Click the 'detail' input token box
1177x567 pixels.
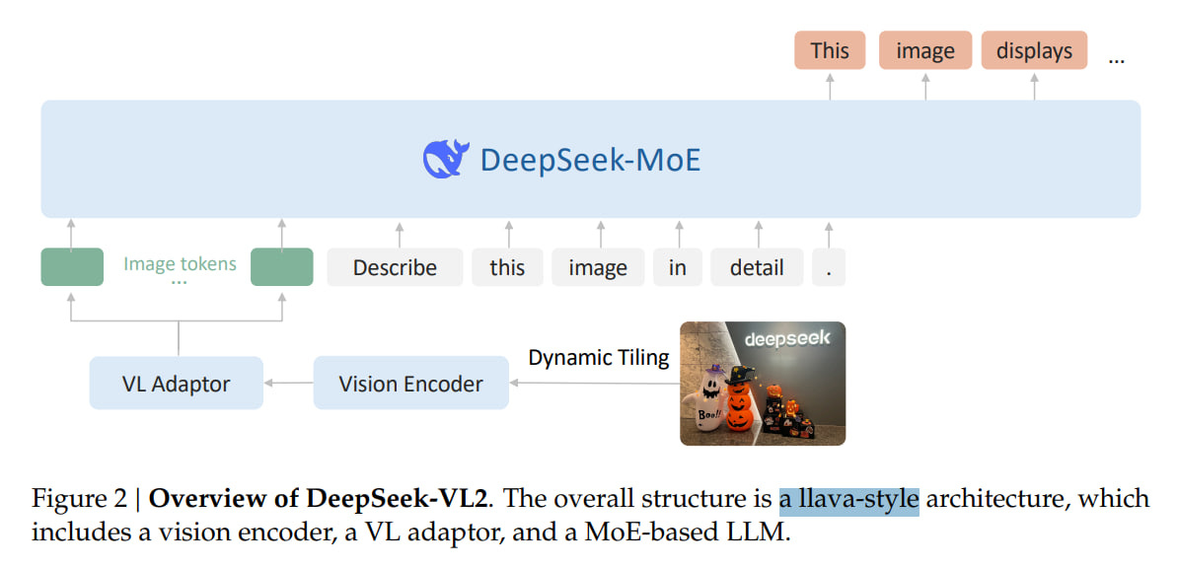coord(757,267)
